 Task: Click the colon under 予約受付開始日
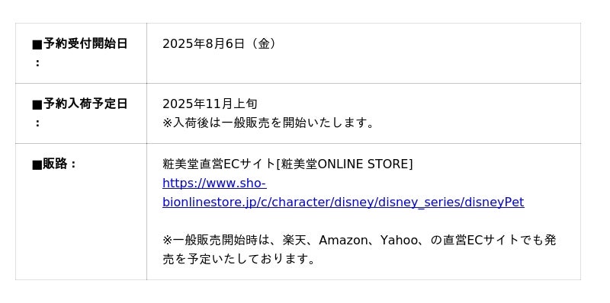click(x=37, y=62)
